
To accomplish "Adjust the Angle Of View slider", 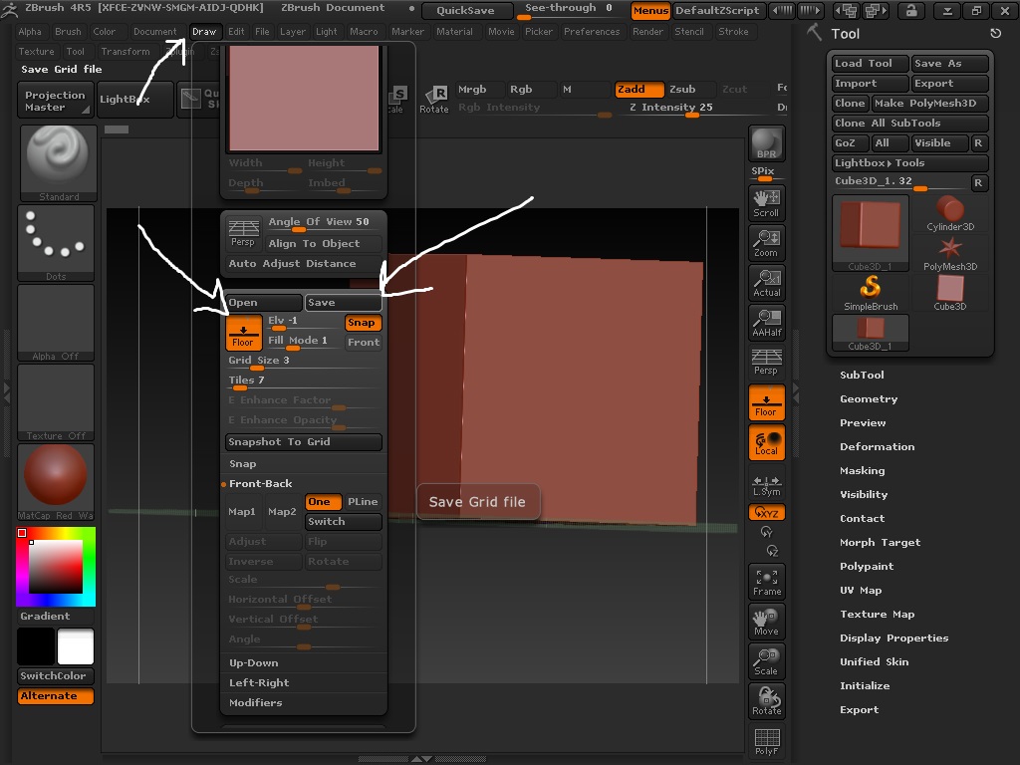I will tap(323, 223).
